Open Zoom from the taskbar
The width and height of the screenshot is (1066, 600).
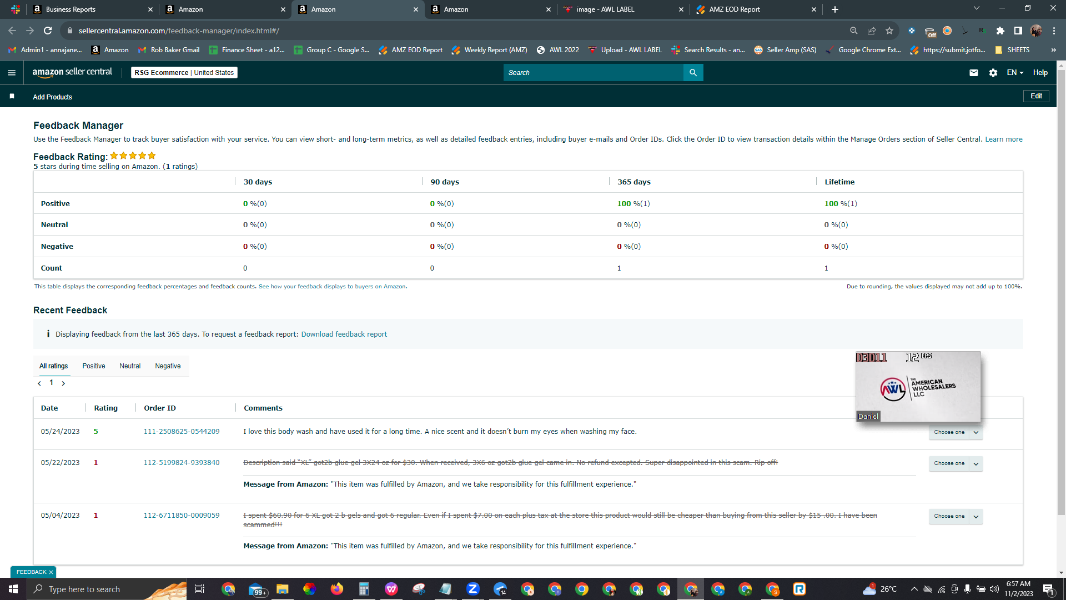473,589
